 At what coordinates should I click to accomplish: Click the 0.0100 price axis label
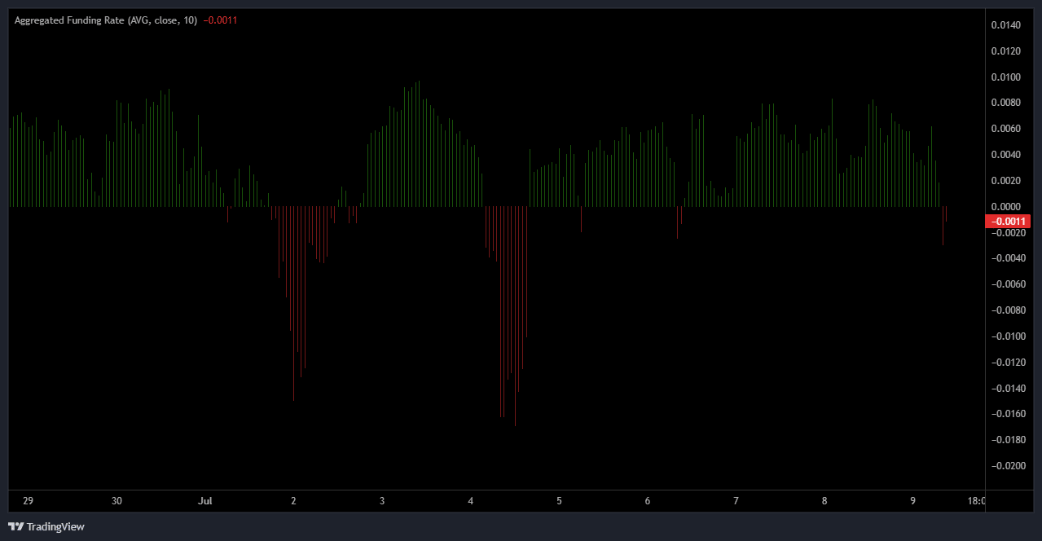[x=1005, y=77]
